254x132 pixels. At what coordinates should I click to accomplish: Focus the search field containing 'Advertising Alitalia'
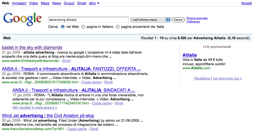88,20
